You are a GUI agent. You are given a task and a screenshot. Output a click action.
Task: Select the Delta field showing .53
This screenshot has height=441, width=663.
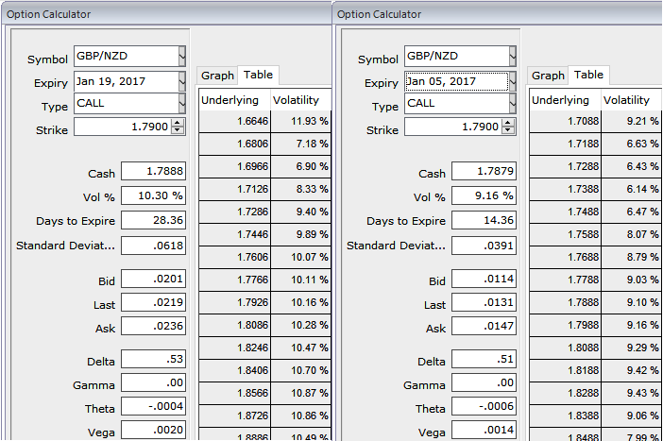[x=153, y=361]
